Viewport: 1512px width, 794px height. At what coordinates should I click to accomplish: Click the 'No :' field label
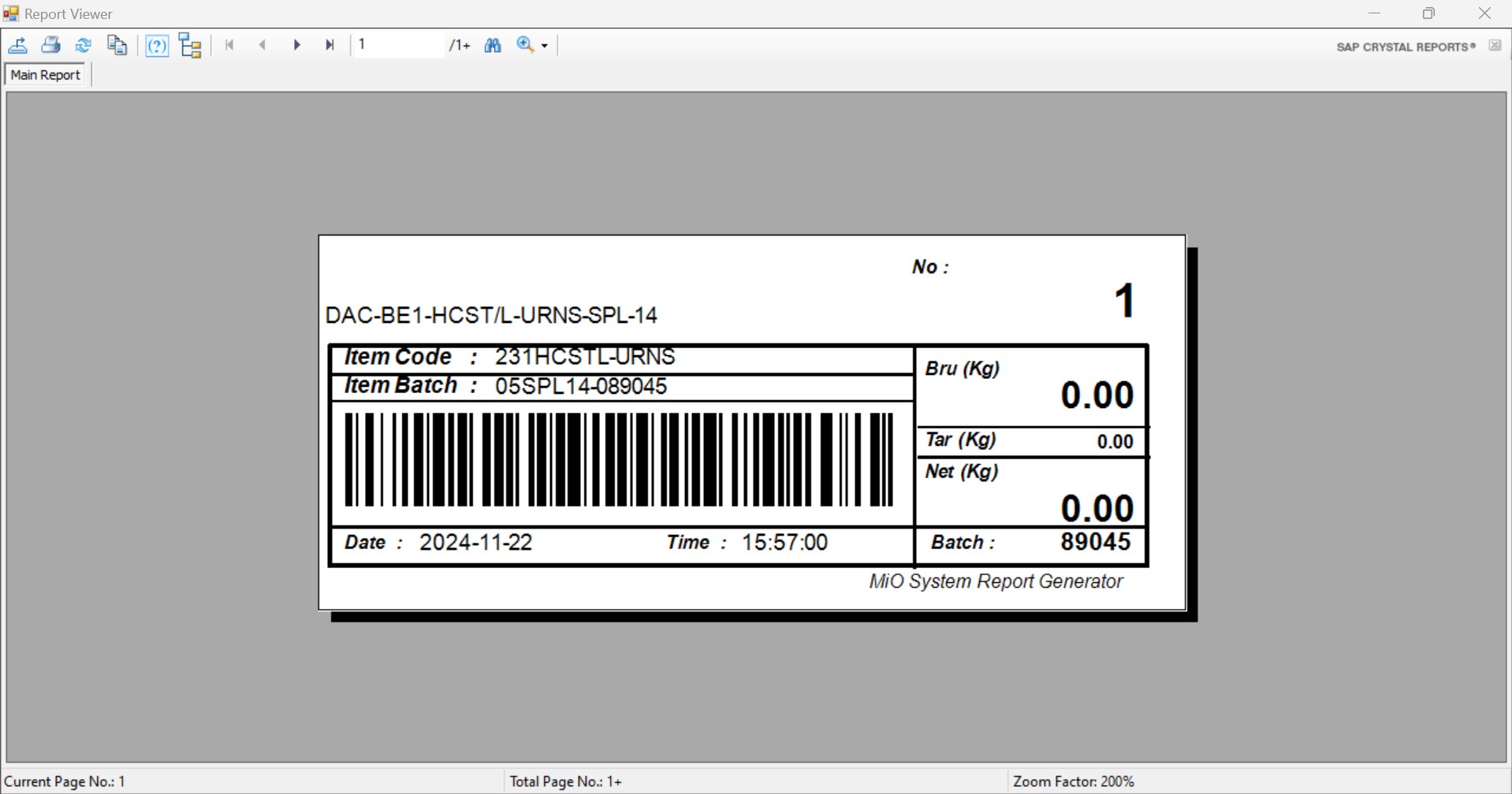pos(930,267)
